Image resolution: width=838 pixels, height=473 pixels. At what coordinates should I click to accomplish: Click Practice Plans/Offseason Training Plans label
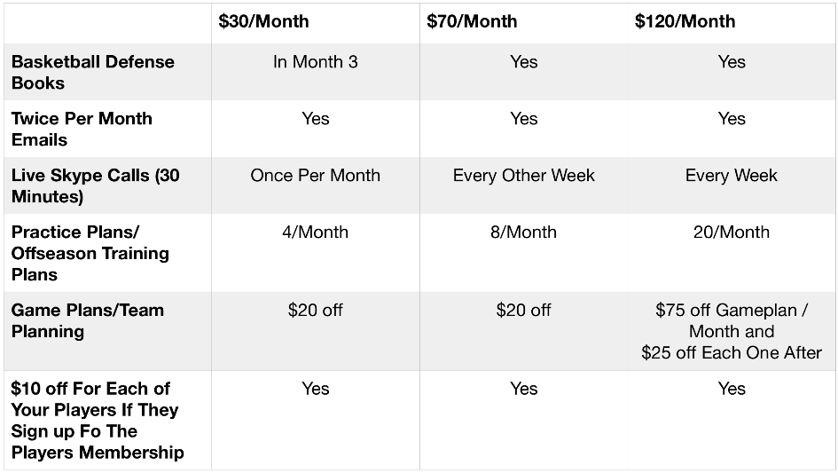coord(90,253)
